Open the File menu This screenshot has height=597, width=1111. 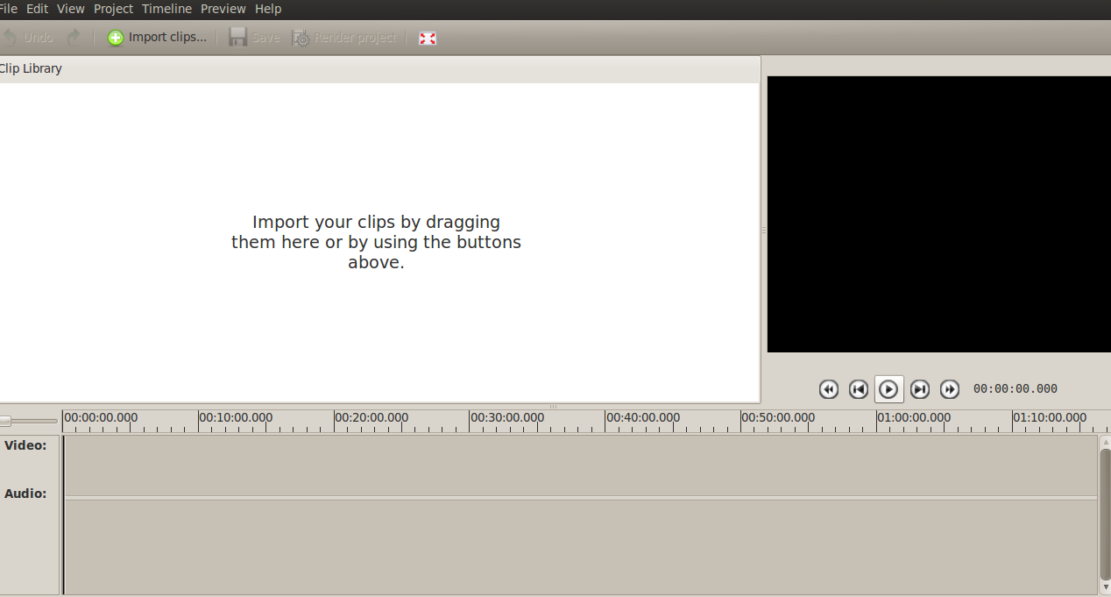(x=8, y=9)
